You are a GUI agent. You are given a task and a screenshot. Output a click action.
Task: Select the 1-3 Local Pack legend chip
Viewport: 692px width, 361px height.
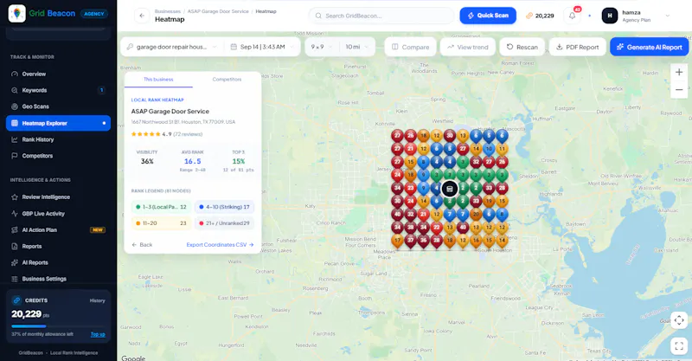[x=162, y=207]
